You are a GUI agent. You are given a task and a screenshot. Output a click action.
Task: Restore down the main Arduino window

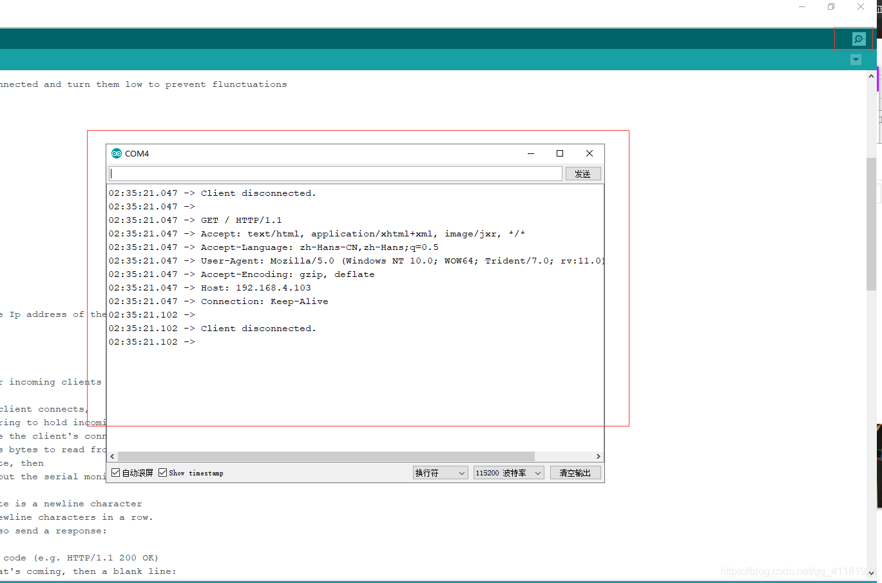(x=831, y=6)
